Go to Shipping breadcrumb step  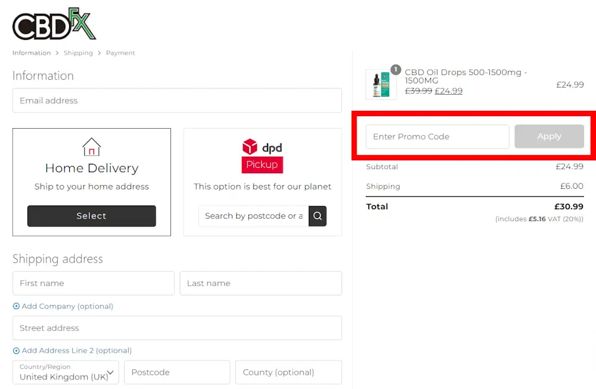tap(78, 53)
